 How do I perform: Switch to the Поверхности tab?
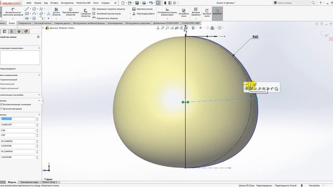24,23
